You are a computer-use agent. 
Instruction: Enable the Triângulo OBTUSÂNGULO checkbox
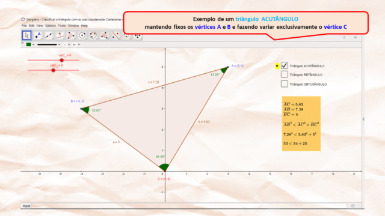click(x=285, y=84)
